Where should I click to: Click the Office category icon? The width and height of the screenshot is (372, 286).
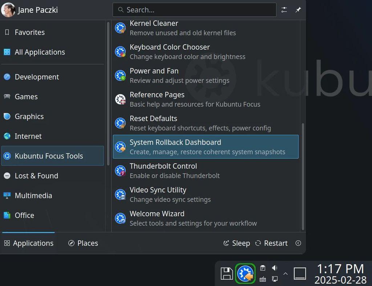7,215
